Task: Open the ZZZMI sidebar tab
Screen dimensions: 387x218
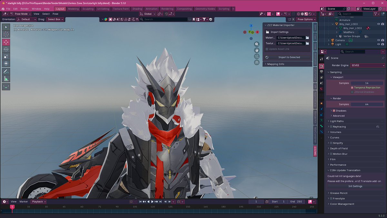Action: (x=315, y=151)
